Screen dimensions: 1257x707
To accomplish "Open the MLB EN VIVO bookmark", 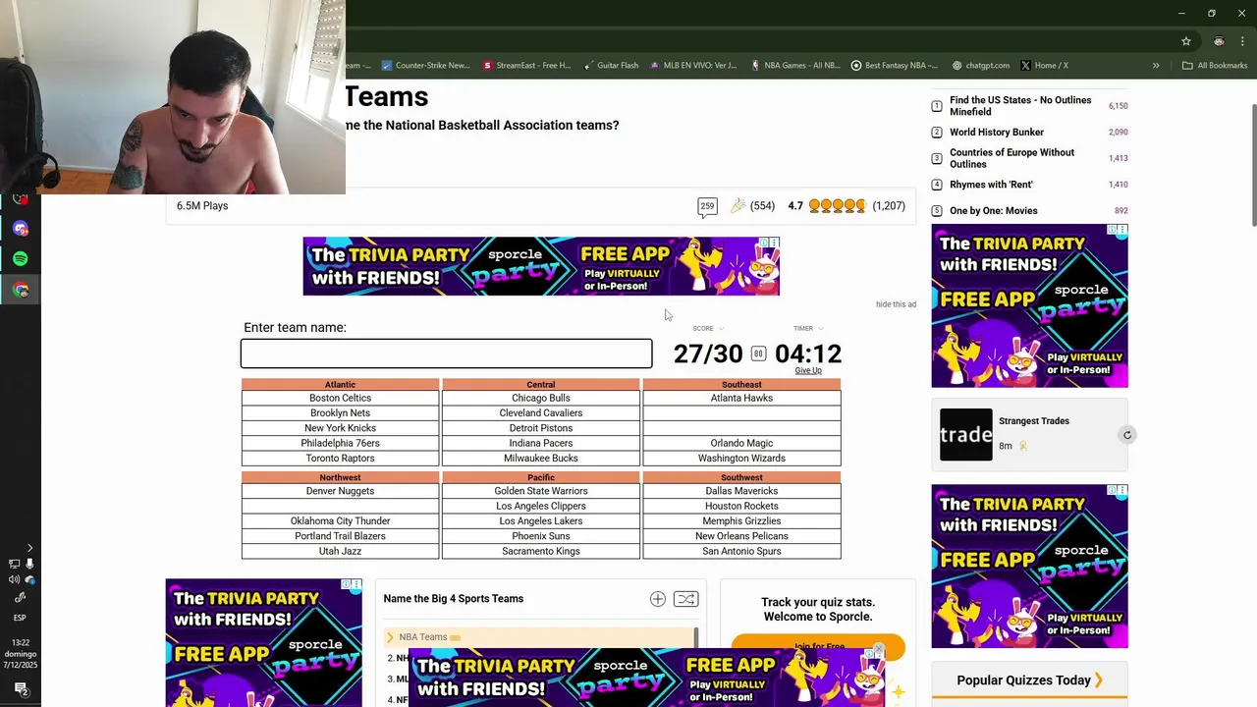I will [692, 66].
